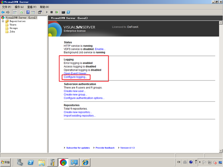Viewport: 223px width, 167px height.
Task: Open PowerShell toolbar icon
Action: [x=68, y=12]
